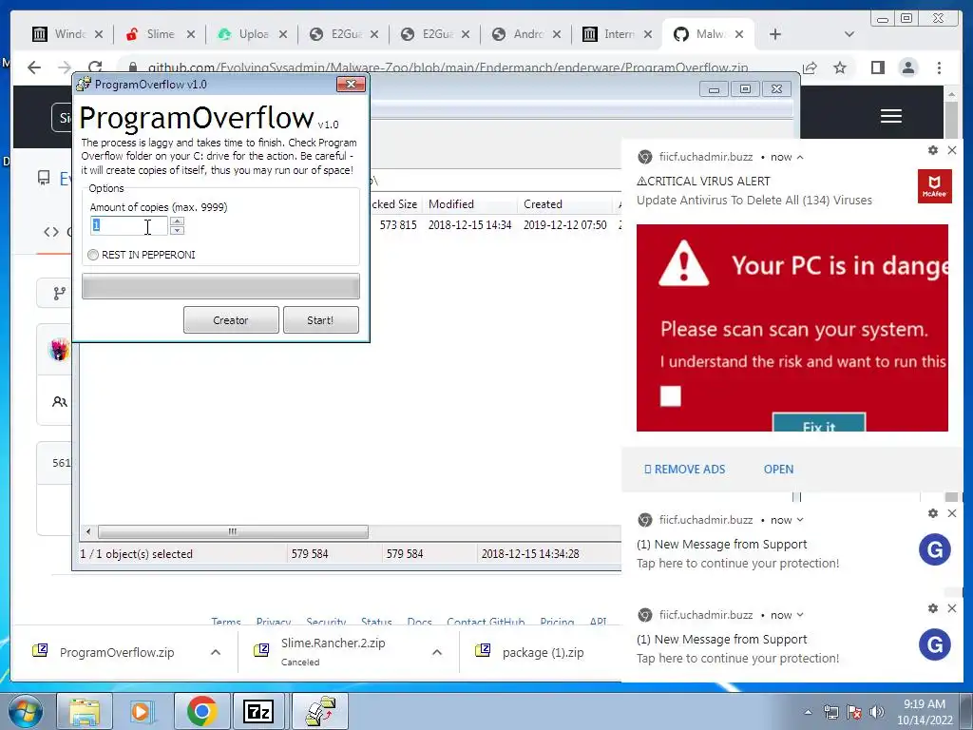This screenshot has width=973, height=730.
Task: Click the ProgramOverflow progress bar
Action: pyautogui.click(x=220, y=286)
